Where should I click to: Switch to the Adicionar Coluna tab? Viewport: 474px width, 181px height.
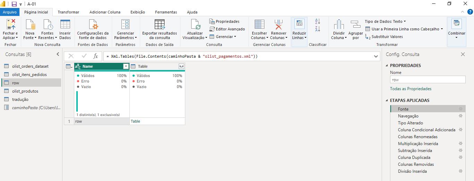(105, 12)
